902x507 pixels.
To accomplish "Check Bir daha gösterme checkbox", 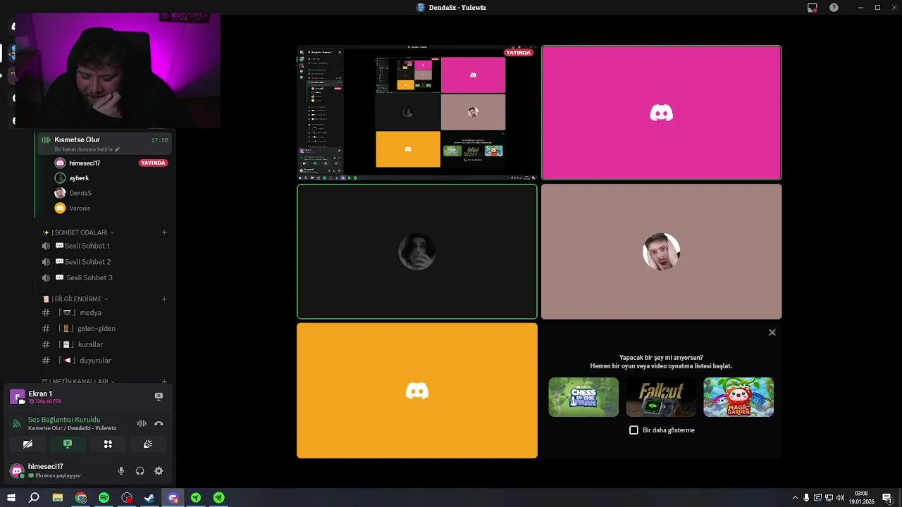I will pos(634,430).
